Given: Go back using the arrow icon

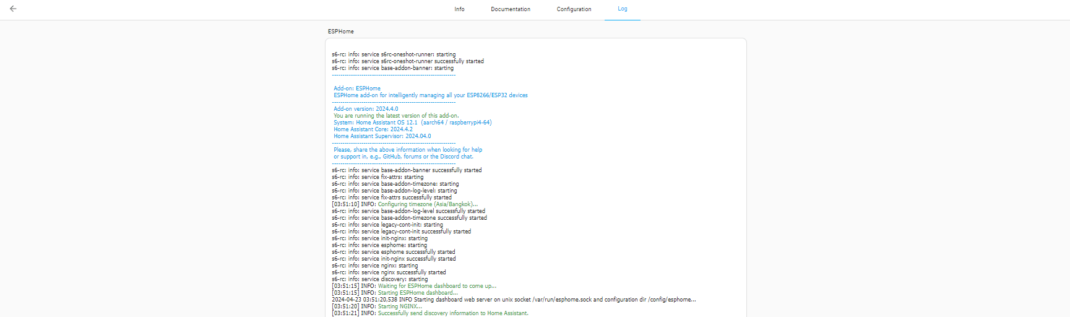Looking at the screenshot, I should (13, 9).
